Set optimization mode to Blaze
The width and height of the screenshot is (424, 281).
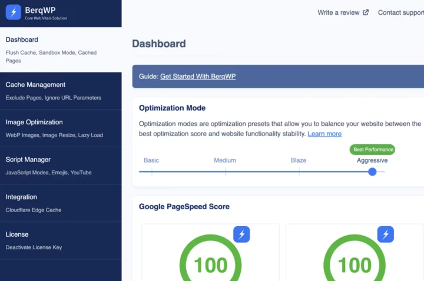299,160
